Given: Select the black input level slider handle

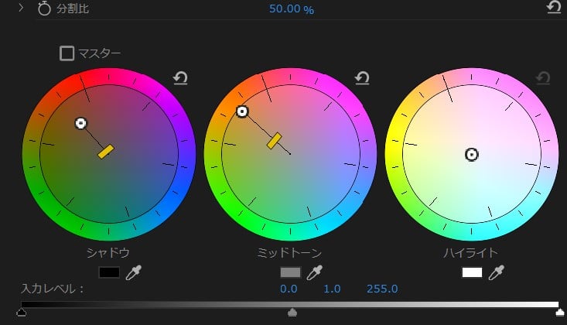Looking at the screenshot, I should pyautogui.click(x=22, y=313).
